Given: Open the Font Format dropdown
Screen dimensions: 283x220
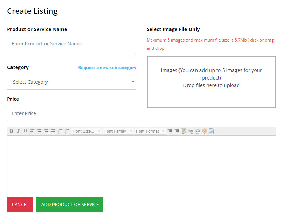Looking at the screenshot, I should click(x=150, y=131).
